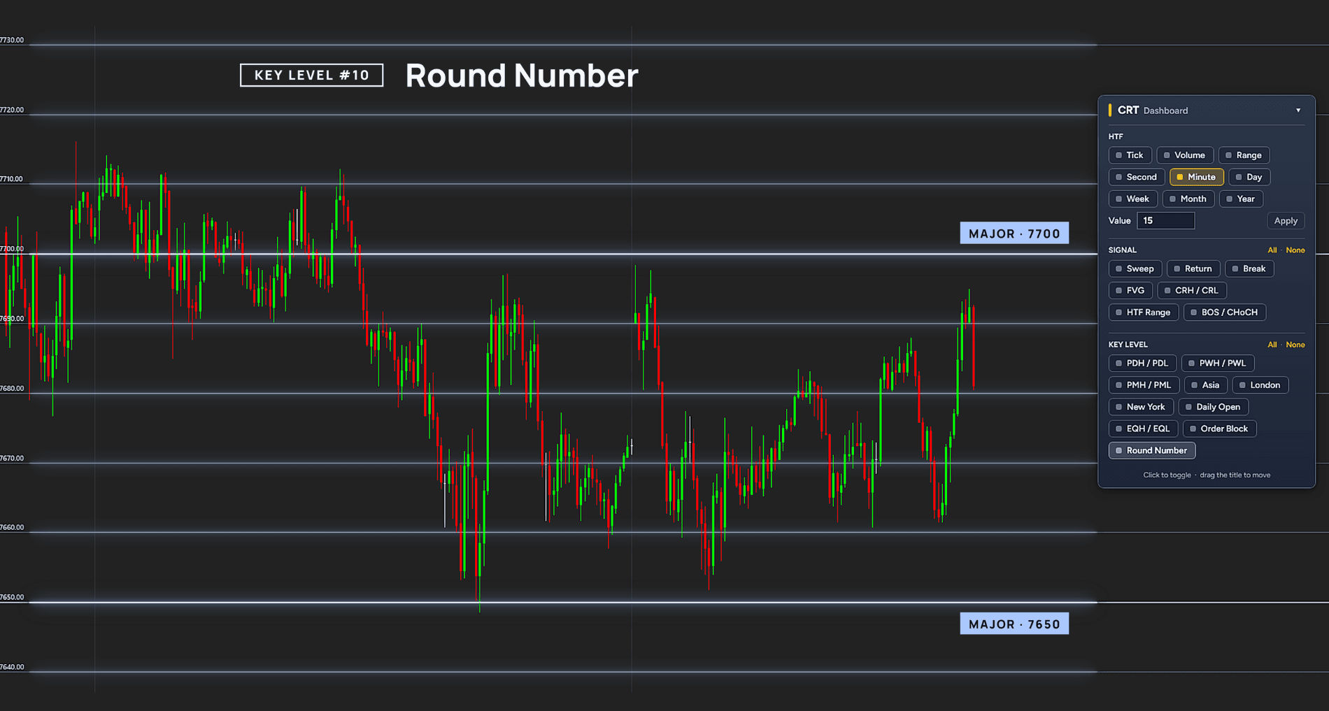The width and height of the screenshot is (1329, 711).
Task: Toggle the Daily Open key level
Action: [1214, 406]
